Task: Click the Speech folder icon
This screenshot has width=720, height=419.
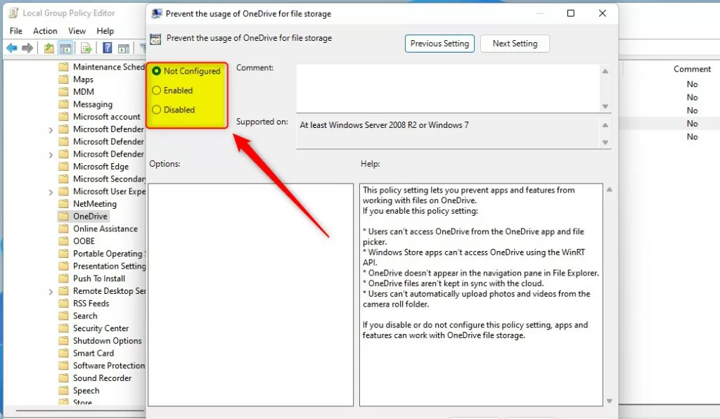Action: pyautogui.click(x=63, y=390)
